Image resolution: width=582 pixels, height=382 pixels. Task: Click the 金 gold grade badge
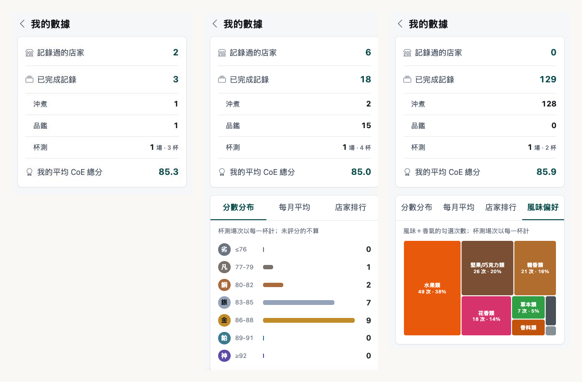[x=224, y=320]
